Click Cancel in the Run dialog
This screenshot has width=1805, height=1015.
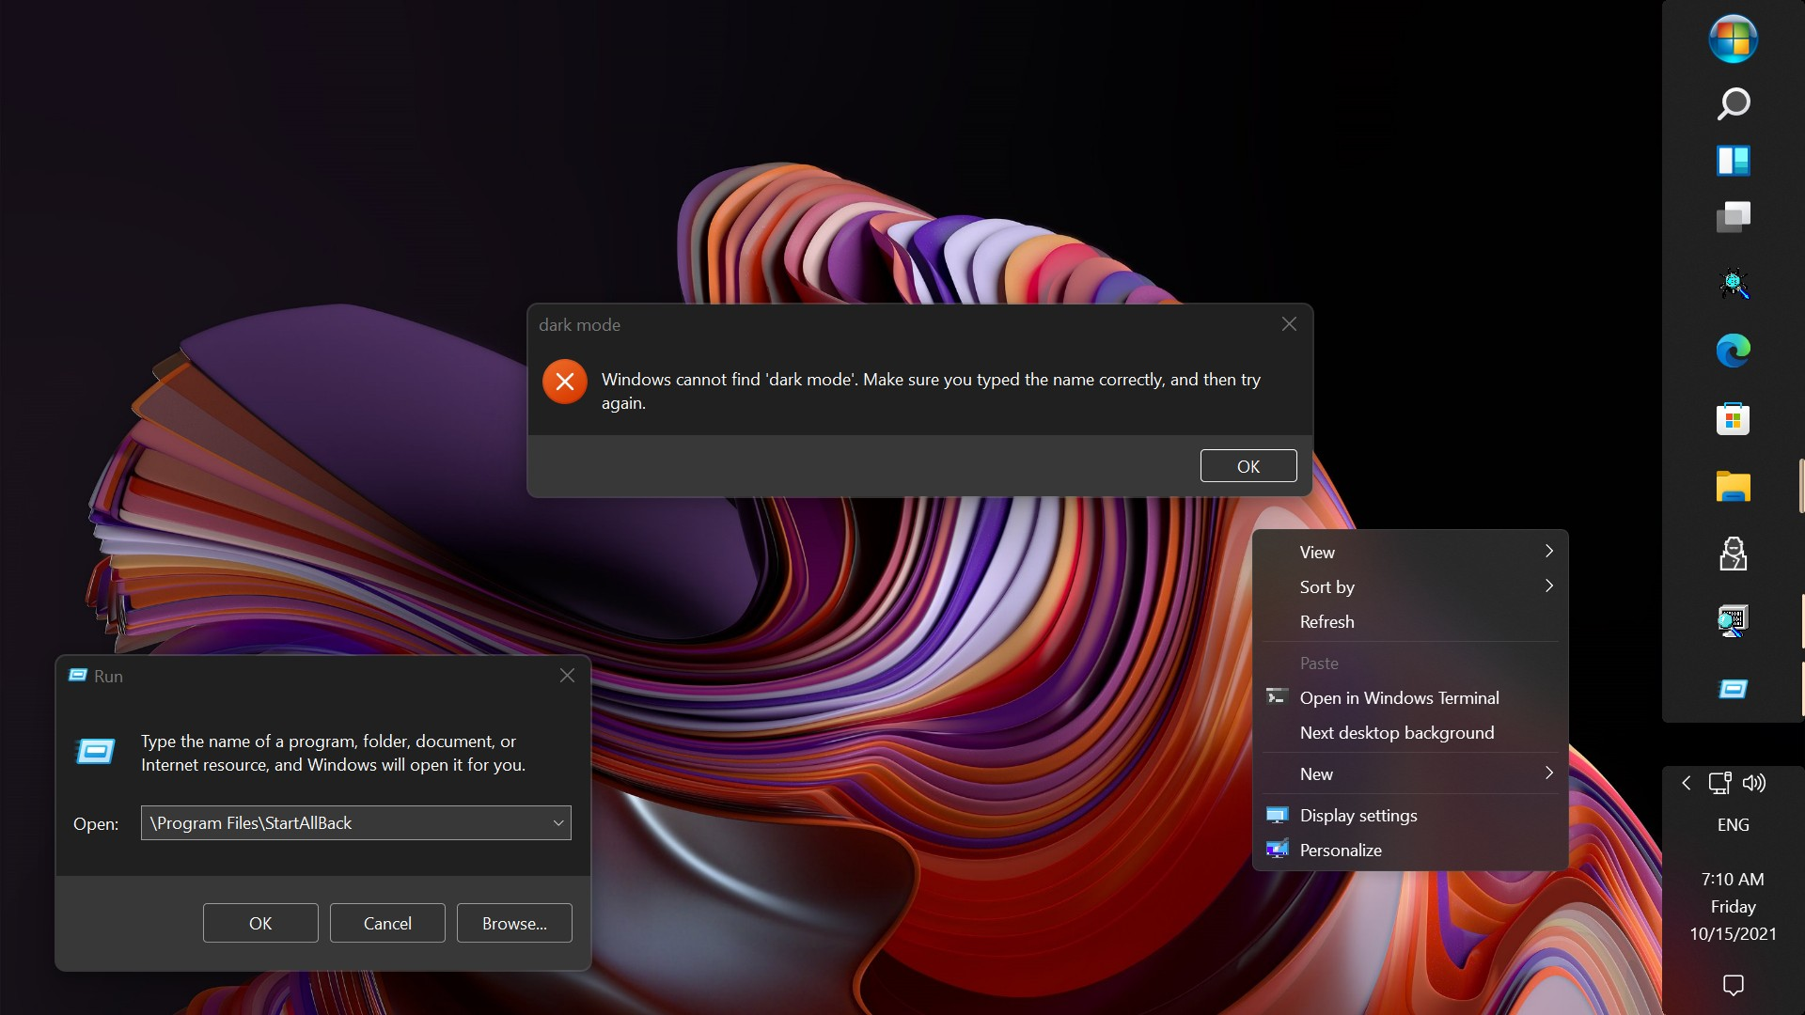pos(386,923)
